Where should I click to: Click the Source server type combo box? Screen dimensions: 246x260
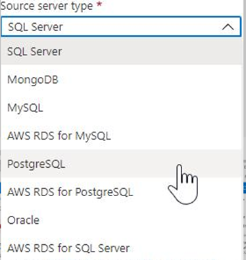[x=121, y=26]
